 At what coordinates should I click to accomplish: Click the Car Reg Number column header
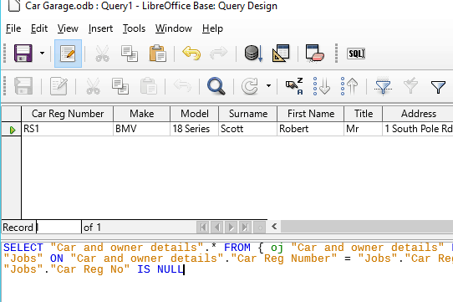pyautogui.click(x=68, y=114)
